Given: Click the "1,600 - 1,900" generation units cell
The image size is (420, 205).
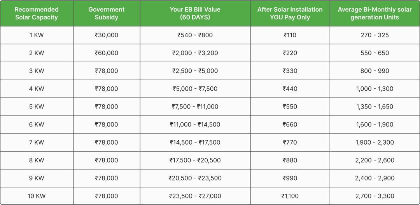Looking at the screenshot, I should [x=374, y=124].
